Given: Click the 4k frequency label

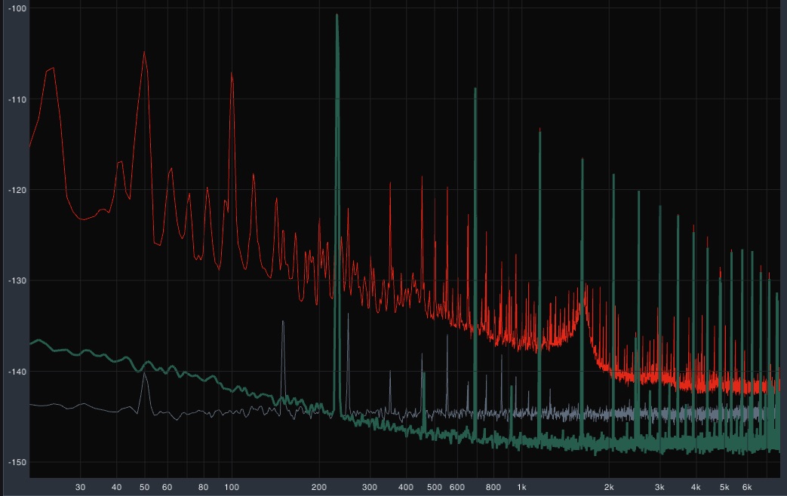Looking at the screenshot, I should (696, 487).
